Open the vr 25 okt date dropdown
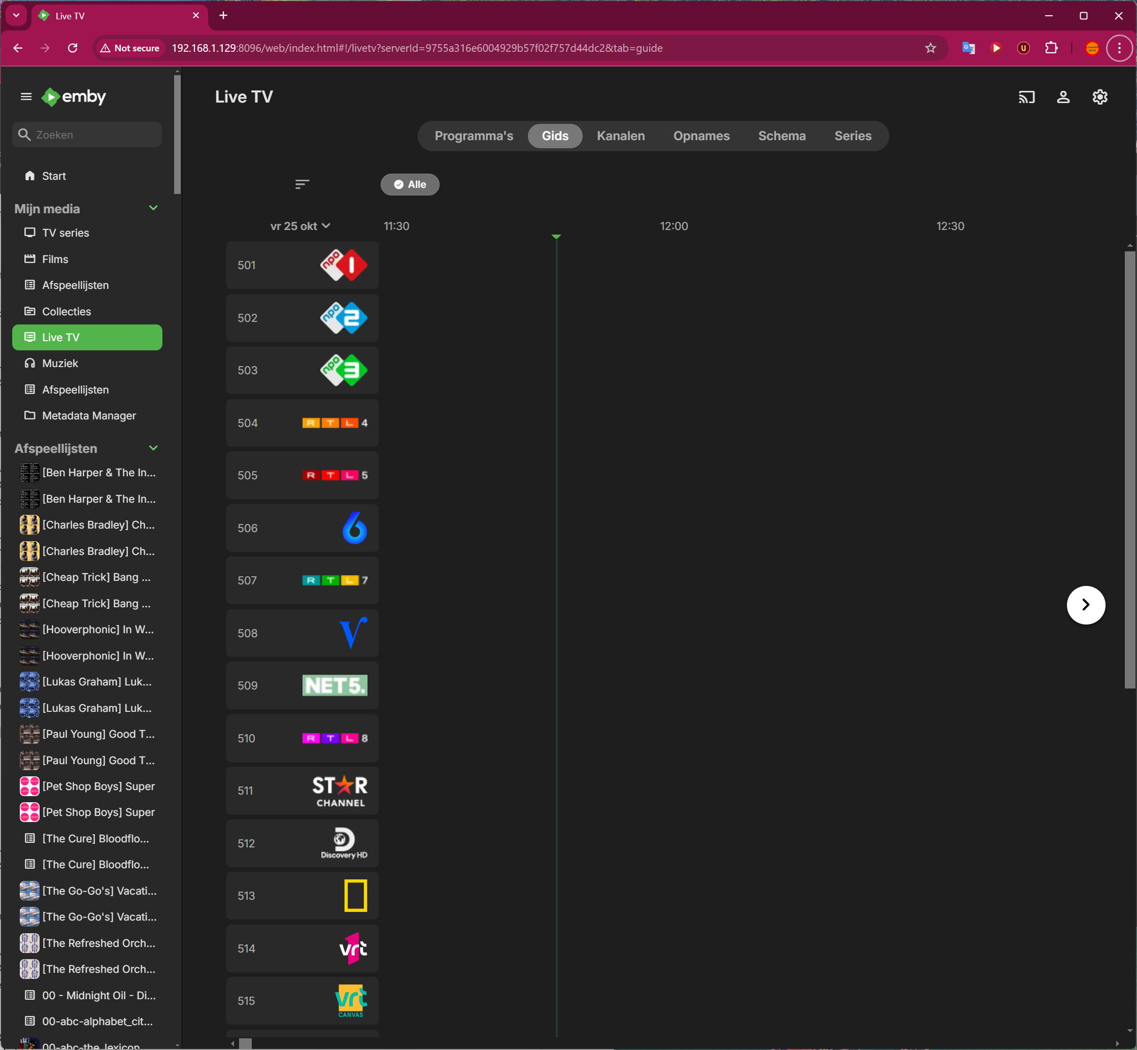This screenshot has width=1137, height=1050. tap(300, 226)
